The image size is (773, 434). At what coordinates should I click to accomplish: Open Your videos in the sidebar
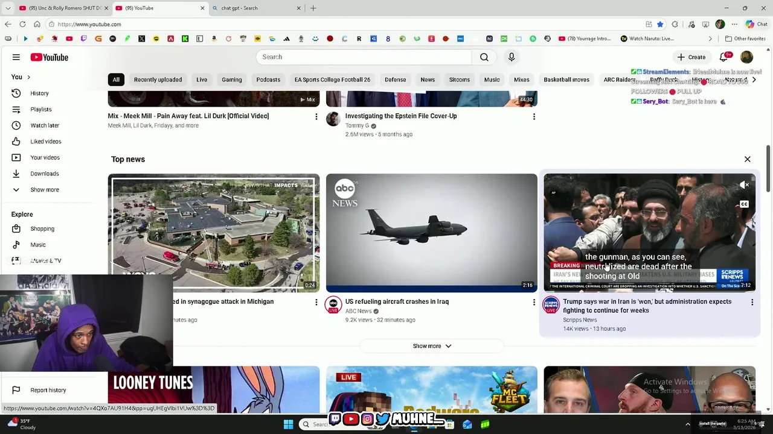click(x=45, y=157)
